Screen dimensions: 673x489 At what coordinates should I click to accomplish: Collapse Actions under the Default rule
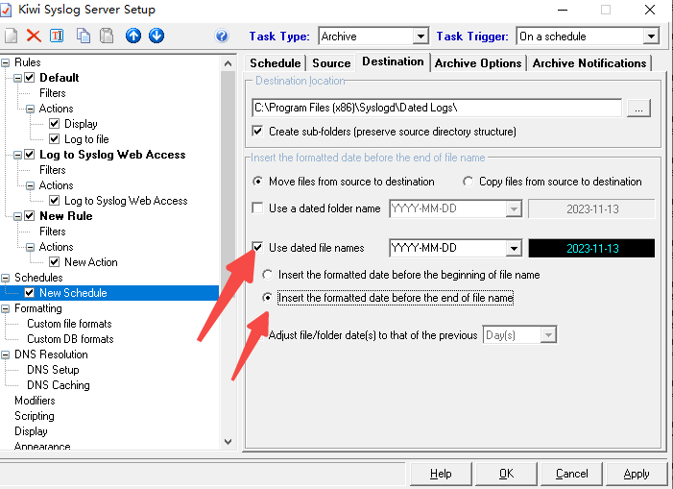click(x=30, y=109)
